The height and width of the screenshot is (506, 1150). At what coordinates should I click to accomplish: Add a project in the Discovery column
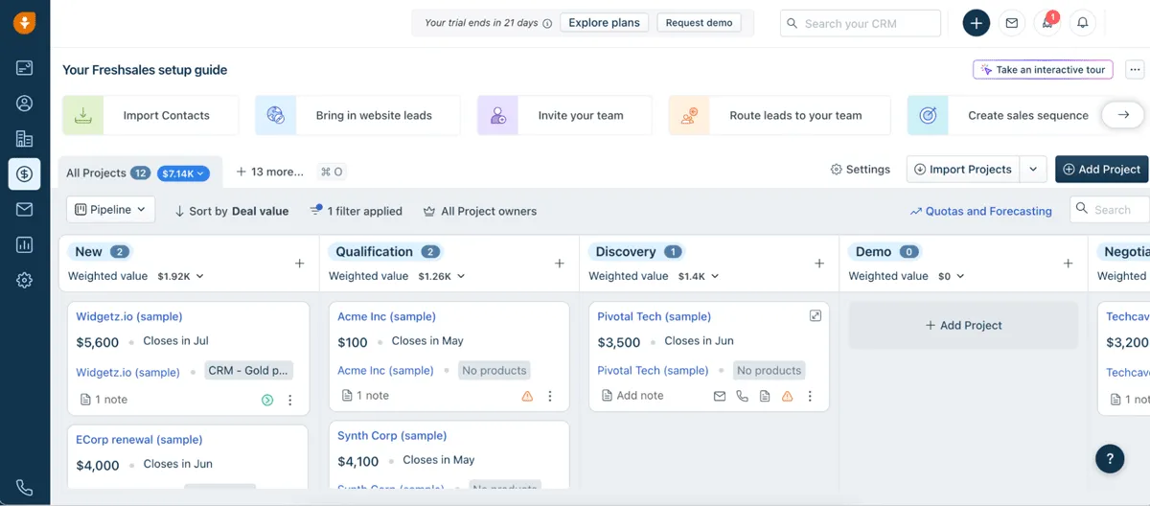click(819, 264)
